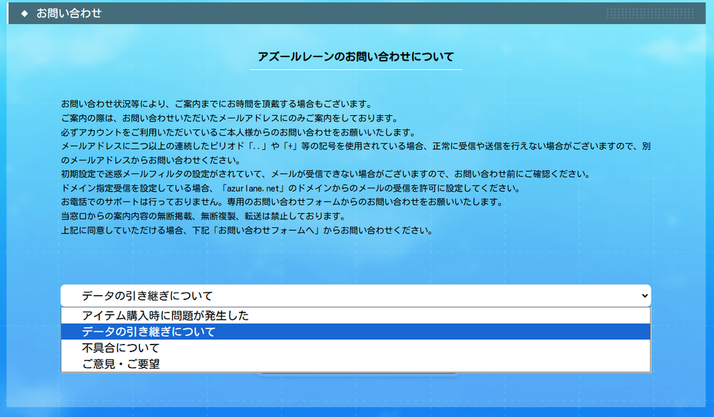Click the お問い合わせ header title

point(69,13)
